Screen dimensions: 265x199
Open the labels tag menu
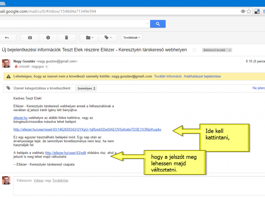click(108, 37)
